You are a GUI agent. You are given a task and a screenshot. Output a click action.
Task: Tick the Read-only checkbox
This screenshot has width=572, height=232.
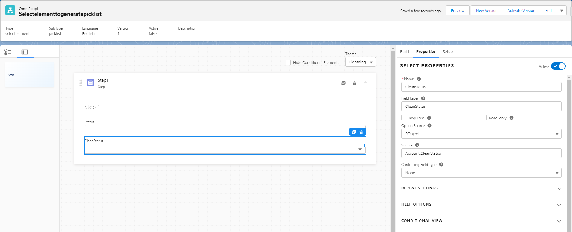pos(484,118)
